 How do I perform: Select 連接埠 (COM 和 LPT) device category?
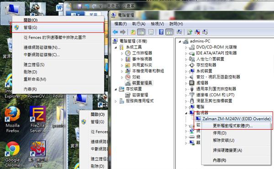pos(215,95)
